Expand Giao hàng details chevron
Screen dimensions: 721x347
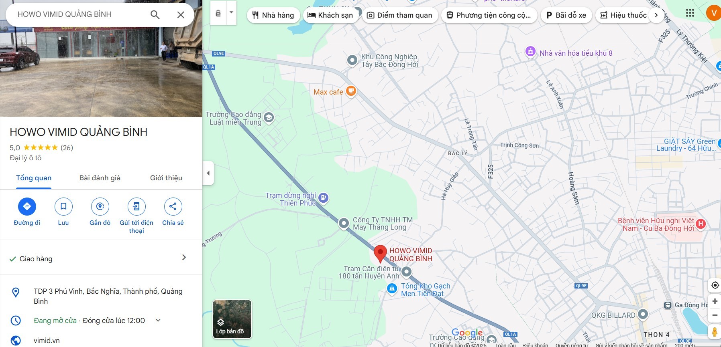(x=184, y=257)
